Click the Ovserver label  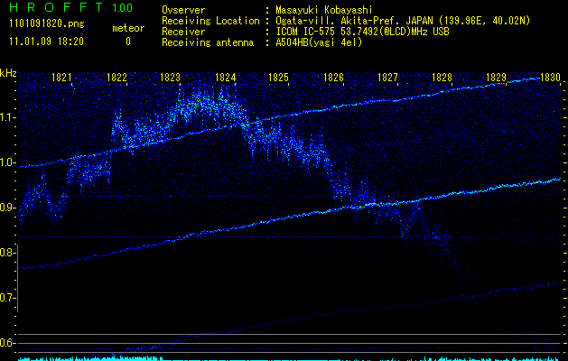click(183, 10)
